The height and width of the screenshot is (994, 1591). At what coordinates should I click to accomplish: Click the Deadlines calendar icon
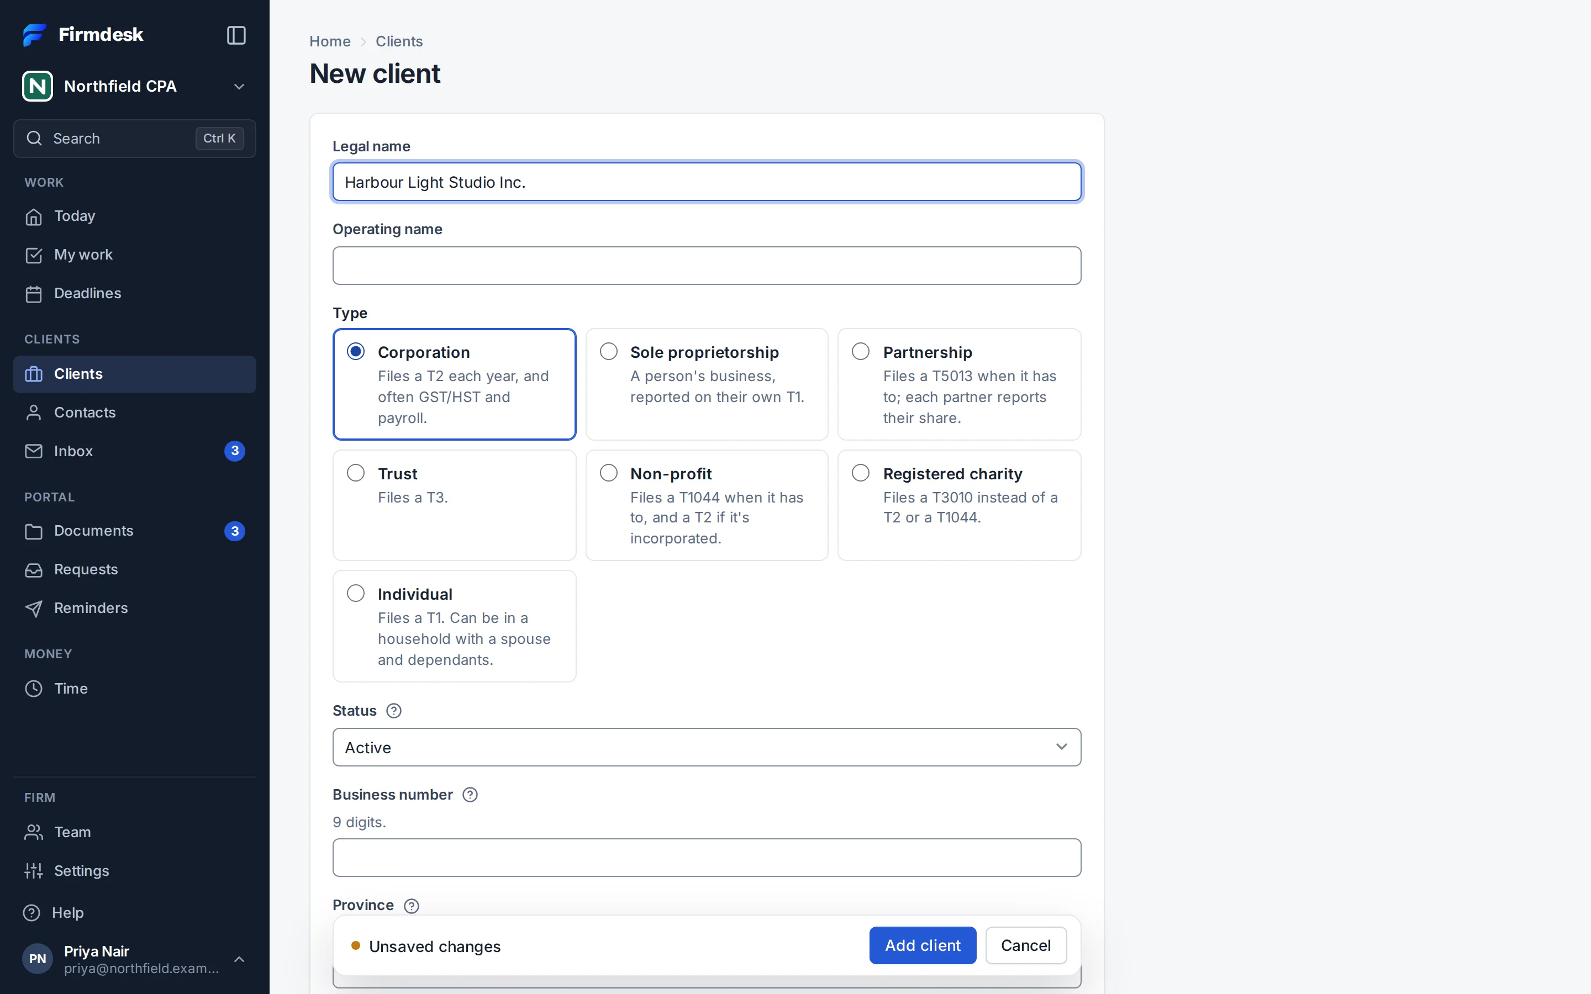(34, 294)
